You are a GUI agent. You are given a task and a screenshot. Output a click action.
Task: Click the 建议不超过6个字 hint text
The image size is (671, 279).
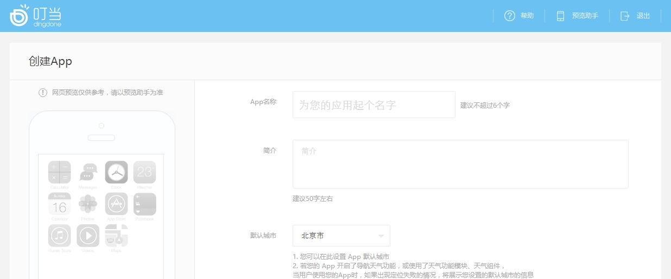pos(485,105)
